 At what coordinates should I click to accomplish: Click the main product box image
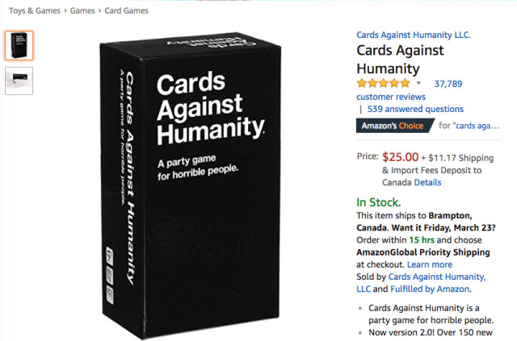[x=191, y=185]
